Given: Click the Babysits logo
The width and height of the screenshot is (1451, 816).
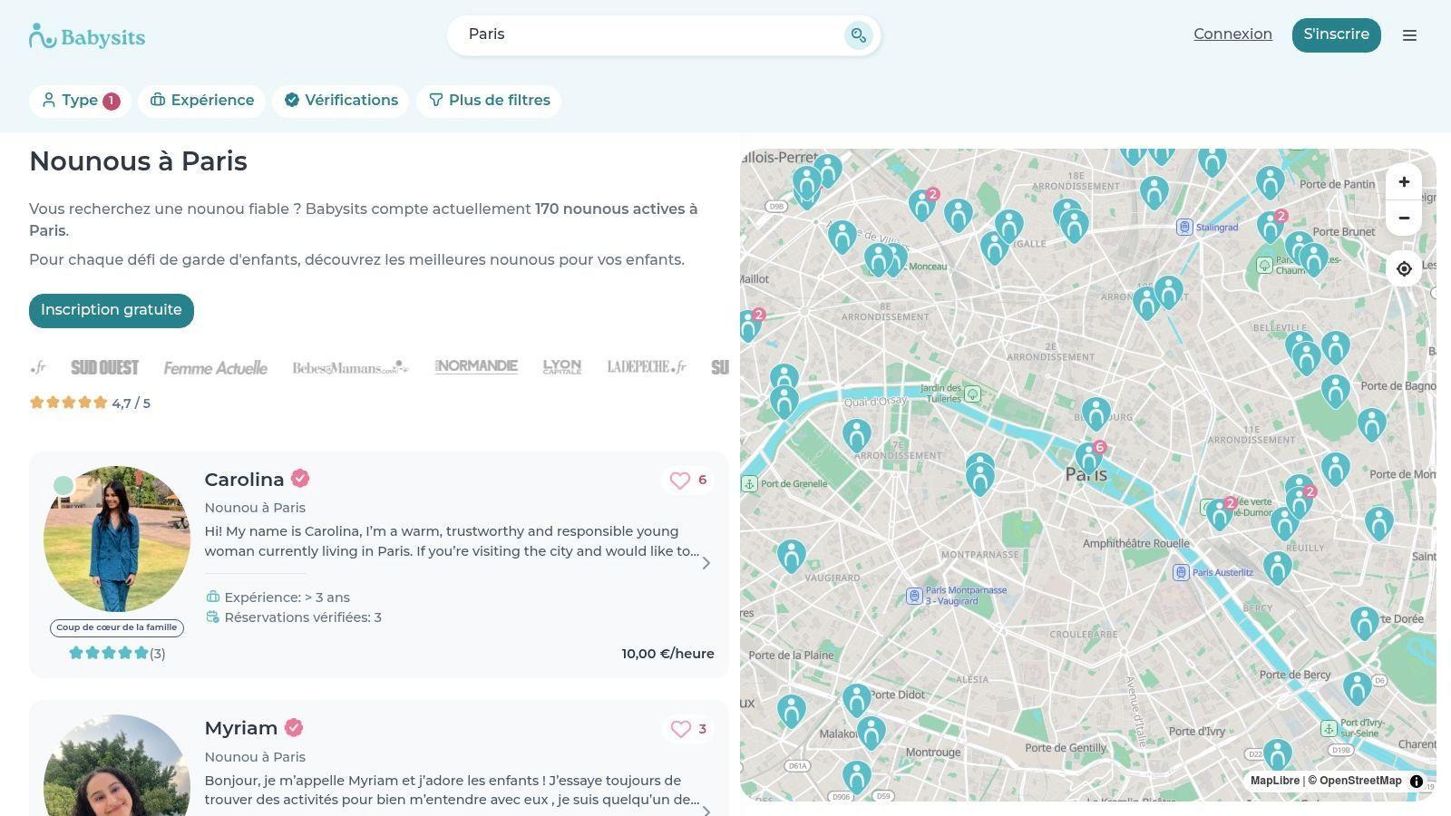Looking at the screenshot, I should [x=87, y=36].
